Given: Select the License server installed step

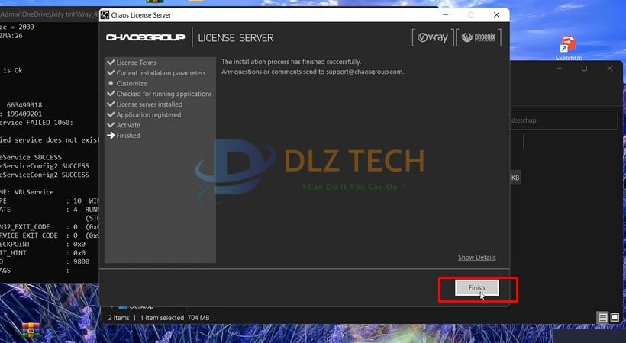Looking at the screenshot, I should 149,104.
